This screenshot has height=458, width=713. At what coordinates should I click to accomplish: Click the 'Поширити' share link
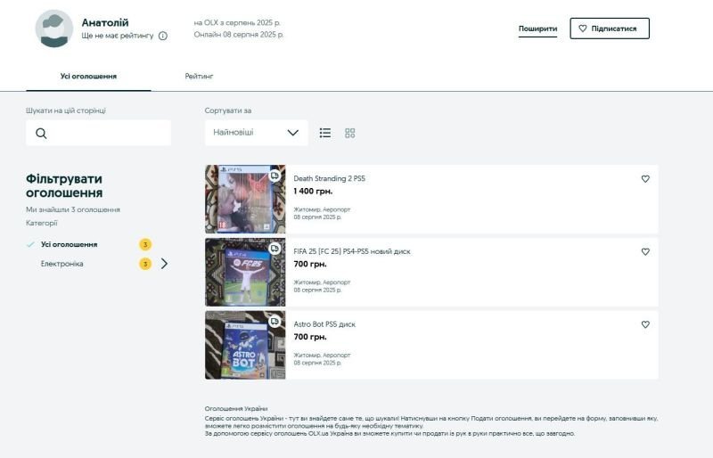tap(537, 29)
